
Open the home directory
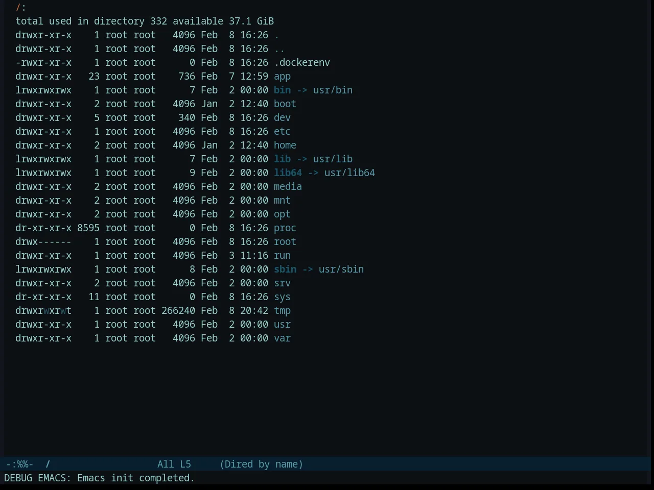coord(285,145)
